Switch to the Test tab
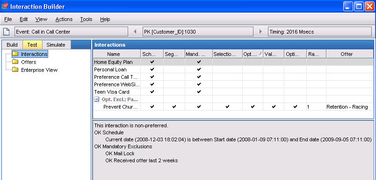Screen dimensions: 376x180 [32, 45]
